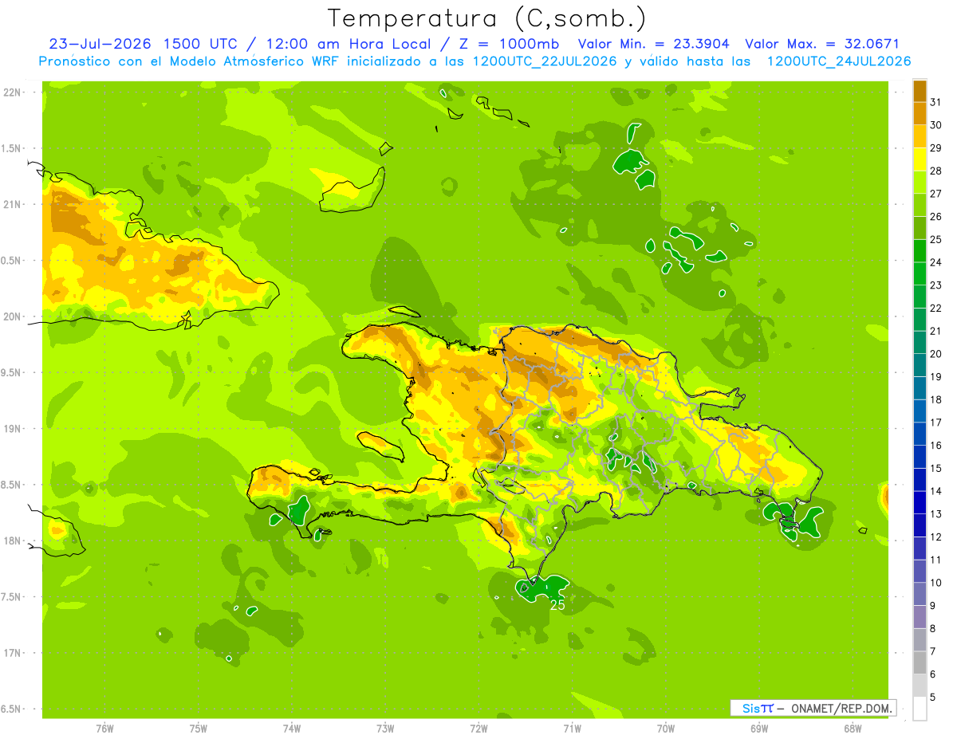
Task: Click the "ONAMET/REP.DOM." credit label
Action: pyautogui.click(x=842, y=708)
